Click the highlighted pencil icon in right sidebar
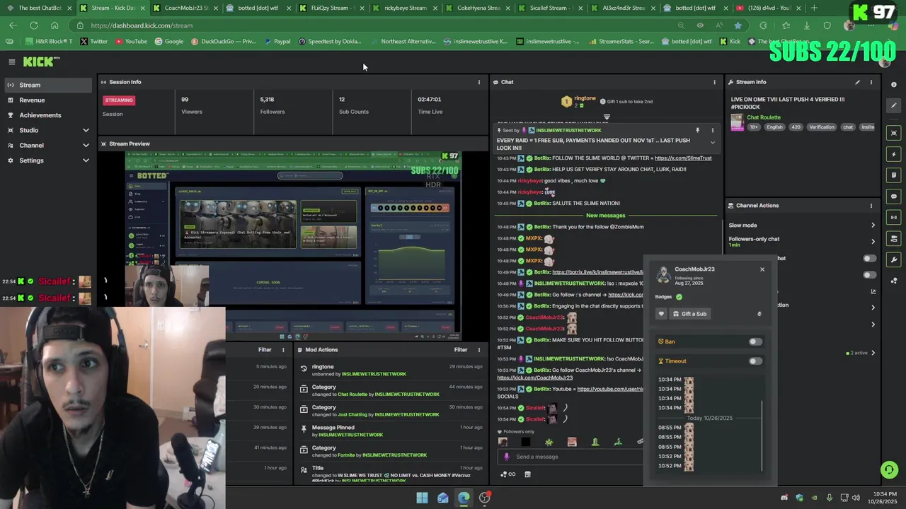The height and width of the screenshot is (509, 906). click(x=894, y=105)
